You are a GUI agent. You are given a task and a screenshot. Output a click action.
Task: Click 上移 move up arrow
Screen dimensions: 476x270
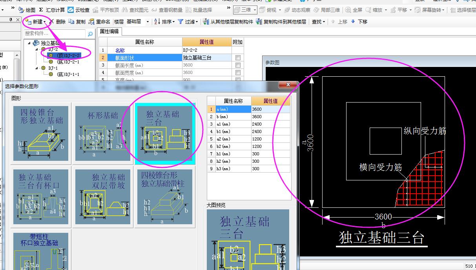click(339, 22)
